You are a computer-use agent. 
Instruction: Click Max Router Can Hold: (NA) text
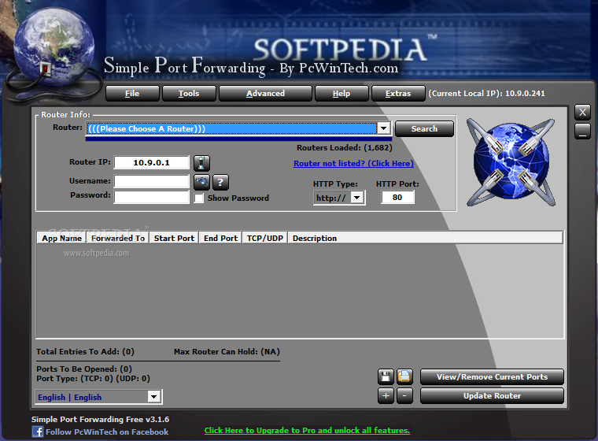click(227, 352)
